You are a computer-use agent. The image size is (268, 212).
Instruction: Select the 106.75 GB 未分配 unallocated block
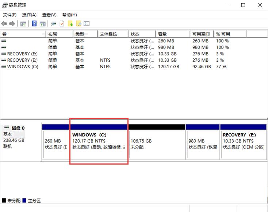(x=157, y=142)
